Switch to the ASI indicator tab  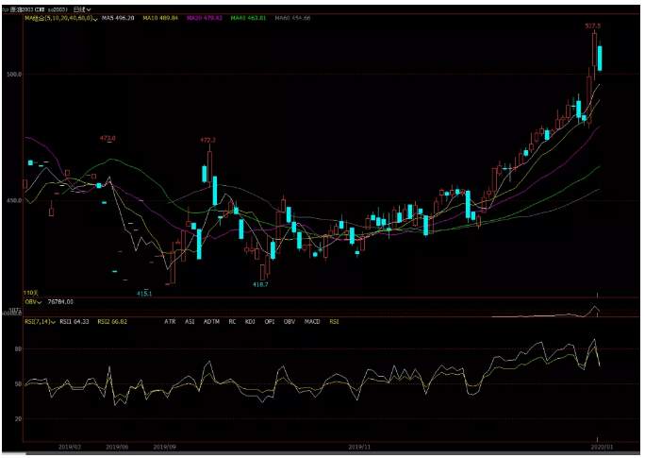coord(190,321)
